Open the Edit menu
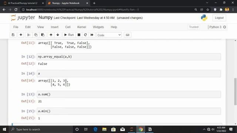 [x=28, y=27]
